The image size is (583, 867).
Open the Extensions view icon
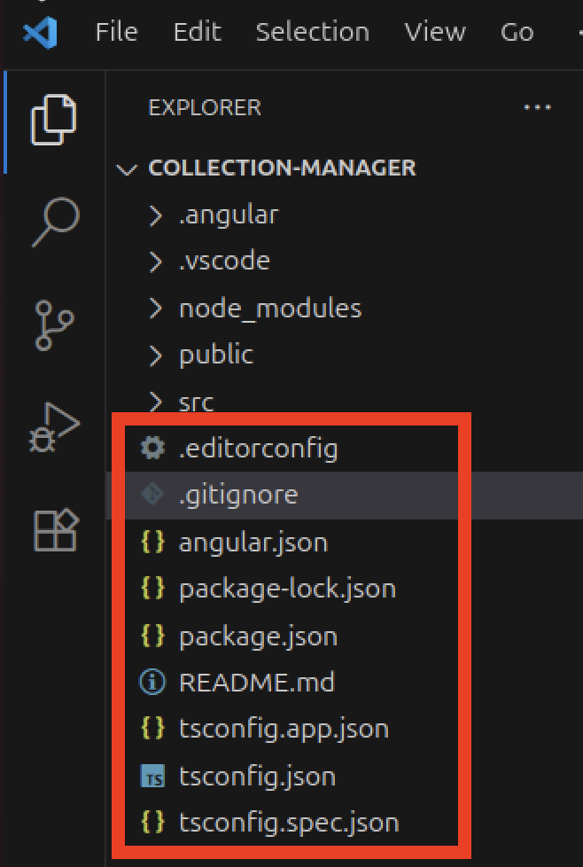54,529
